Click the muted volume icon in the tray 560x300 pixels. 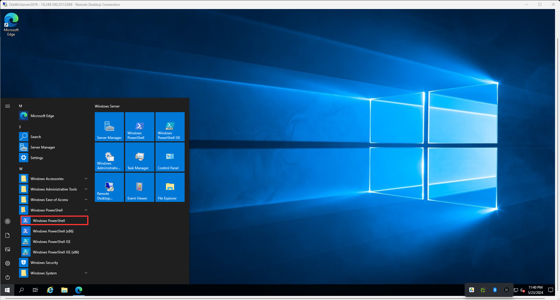point(522,290)
